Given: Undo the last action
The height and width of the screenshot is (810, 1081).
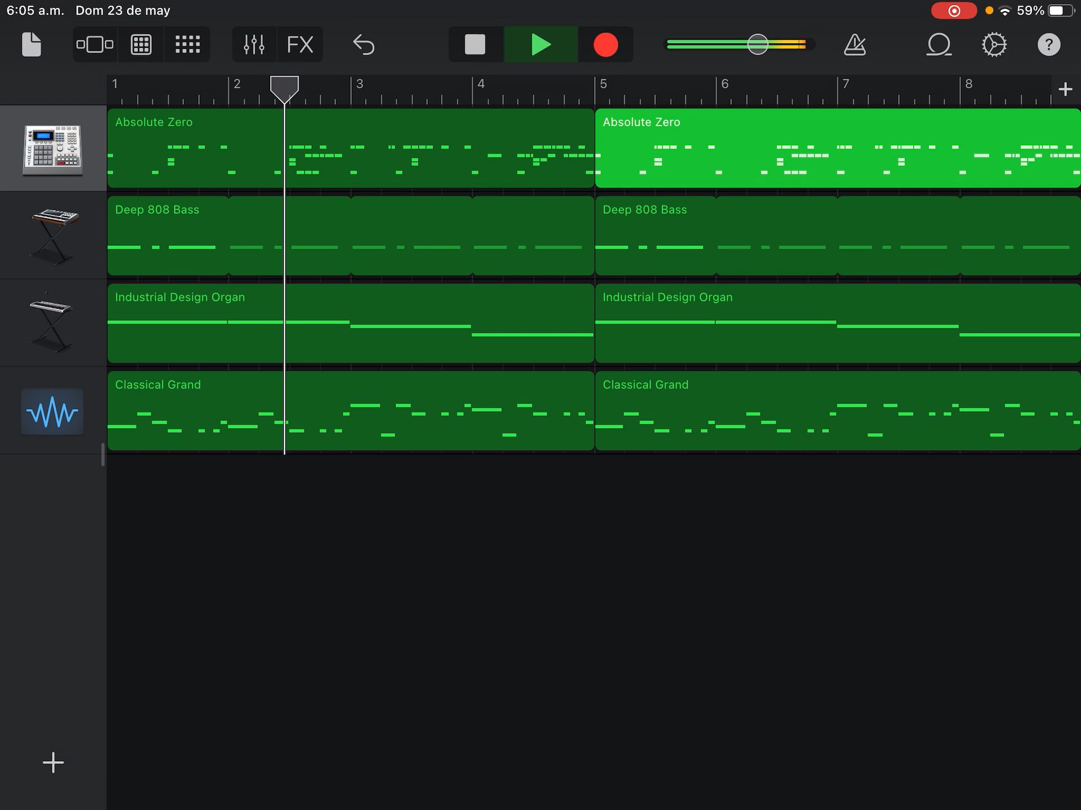Looking at the screenshot, I should (x=364, y=44).
